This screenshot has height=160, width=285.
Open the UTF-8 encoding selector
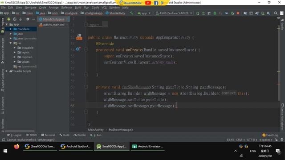[x=252, y=140]
